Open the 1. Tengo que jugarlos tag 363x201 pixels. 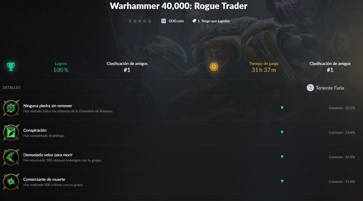pyautogui.click(x=214, y=21)
